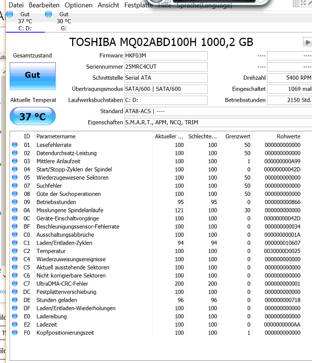This screenshot has width=312, height=363.
Task: Click status icon for Beschleunigungssensor-Fehlerrate
Action: point(15,226)
